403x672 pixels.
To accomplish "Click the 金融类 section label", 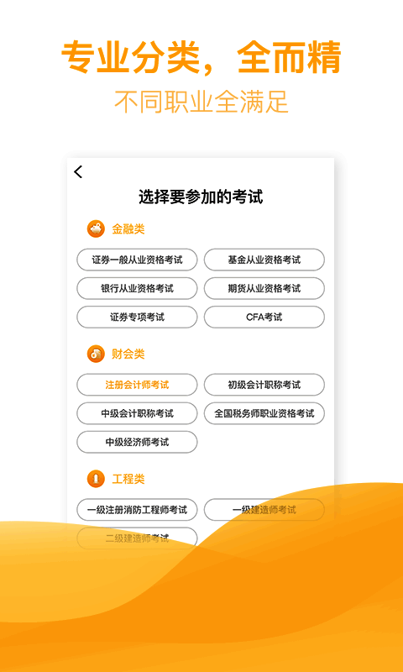I will click(128, 229).
